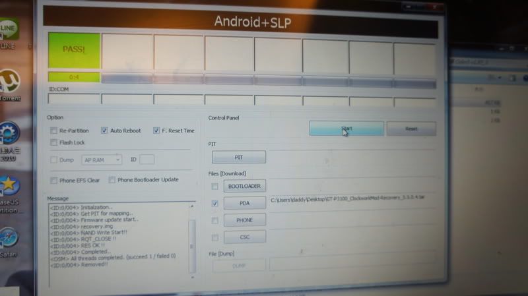Open the Safari desktop icon
This screenshot has height=296, width=528.
[x=9, y=242]
